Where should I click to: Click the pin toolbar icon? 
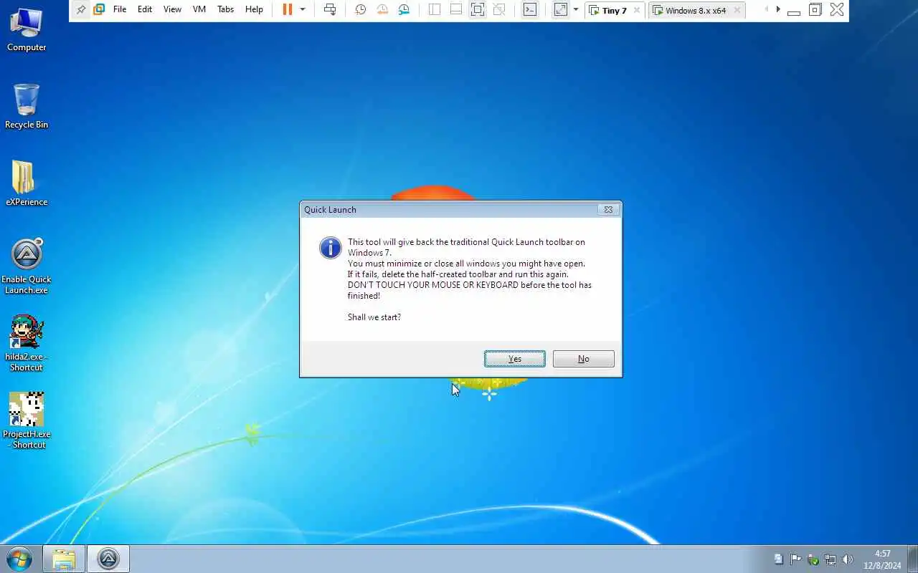81,9
